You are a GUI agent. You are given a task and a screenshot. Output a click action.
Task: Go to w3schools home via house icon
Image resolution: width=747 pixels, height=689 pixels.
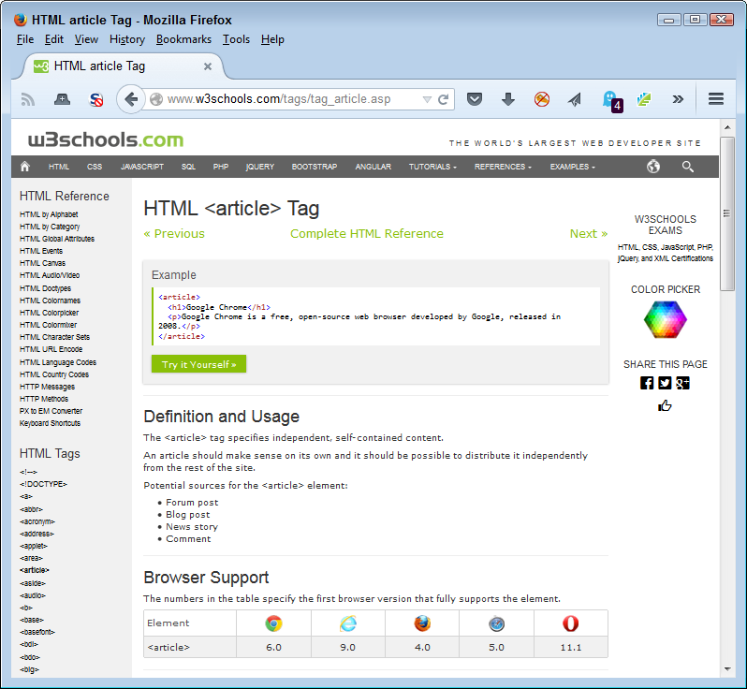[24, 167]
